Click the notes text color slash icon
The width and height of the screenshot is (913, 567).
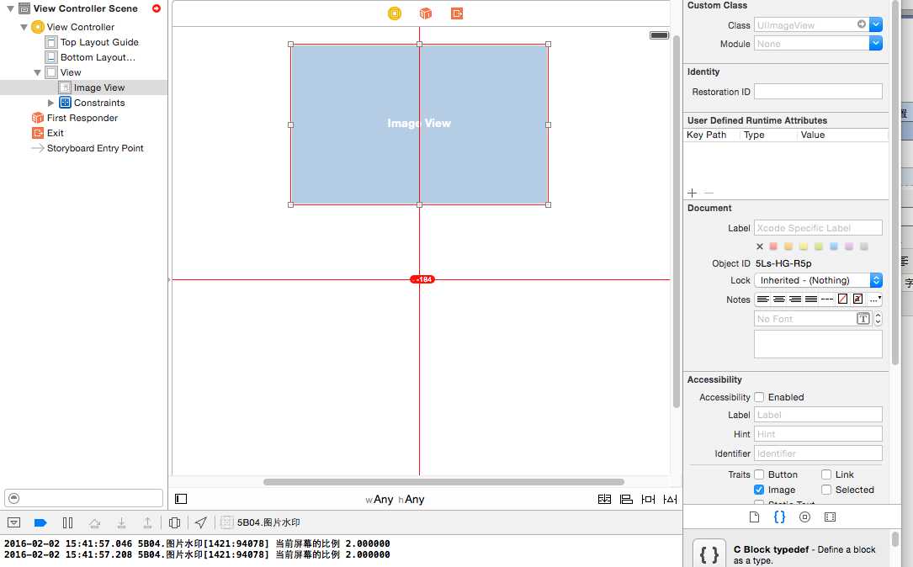point(842,299)
